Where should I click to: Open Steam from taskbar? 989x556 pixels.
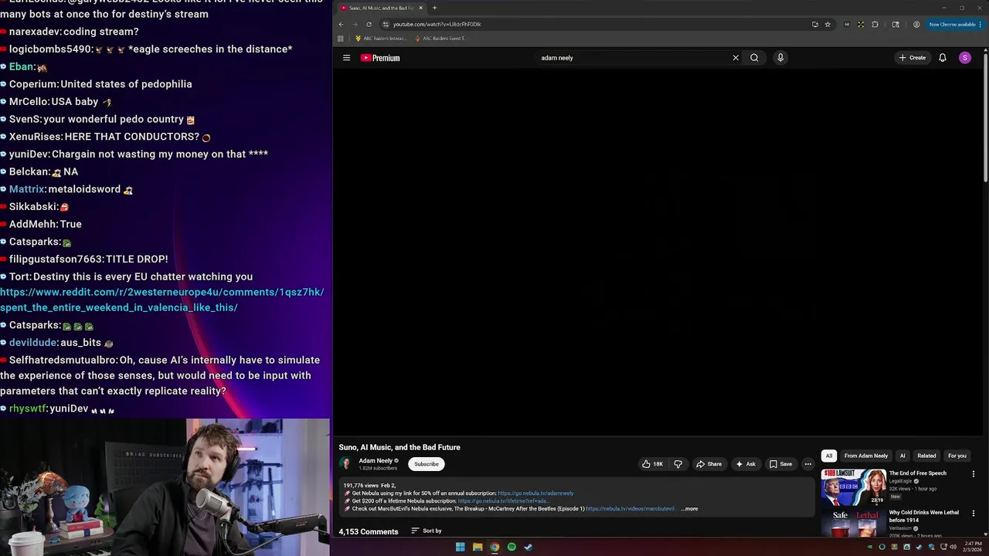click(x=528, y=548)
